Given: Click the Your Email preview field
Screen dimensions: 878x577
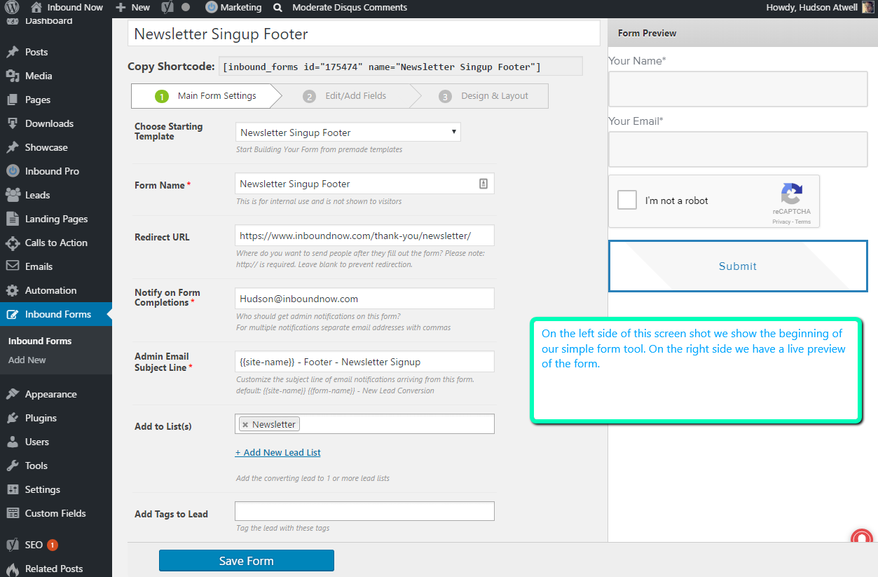Looking at the screenshot, I should (738, 149).
